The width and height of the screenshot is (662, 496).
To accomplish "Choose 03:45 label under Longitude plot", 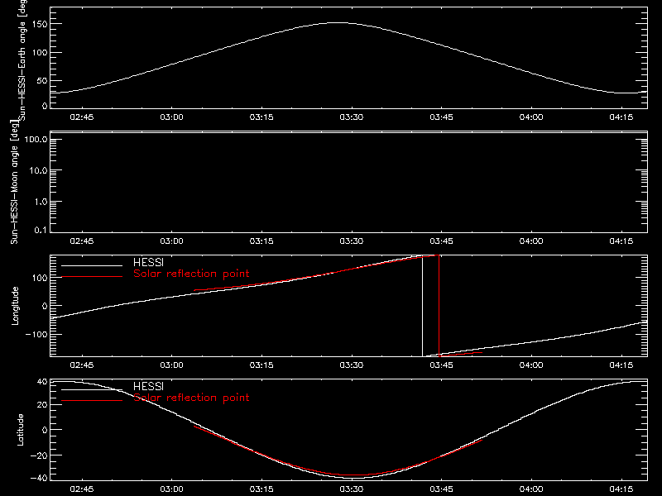I will click(441, 365).
